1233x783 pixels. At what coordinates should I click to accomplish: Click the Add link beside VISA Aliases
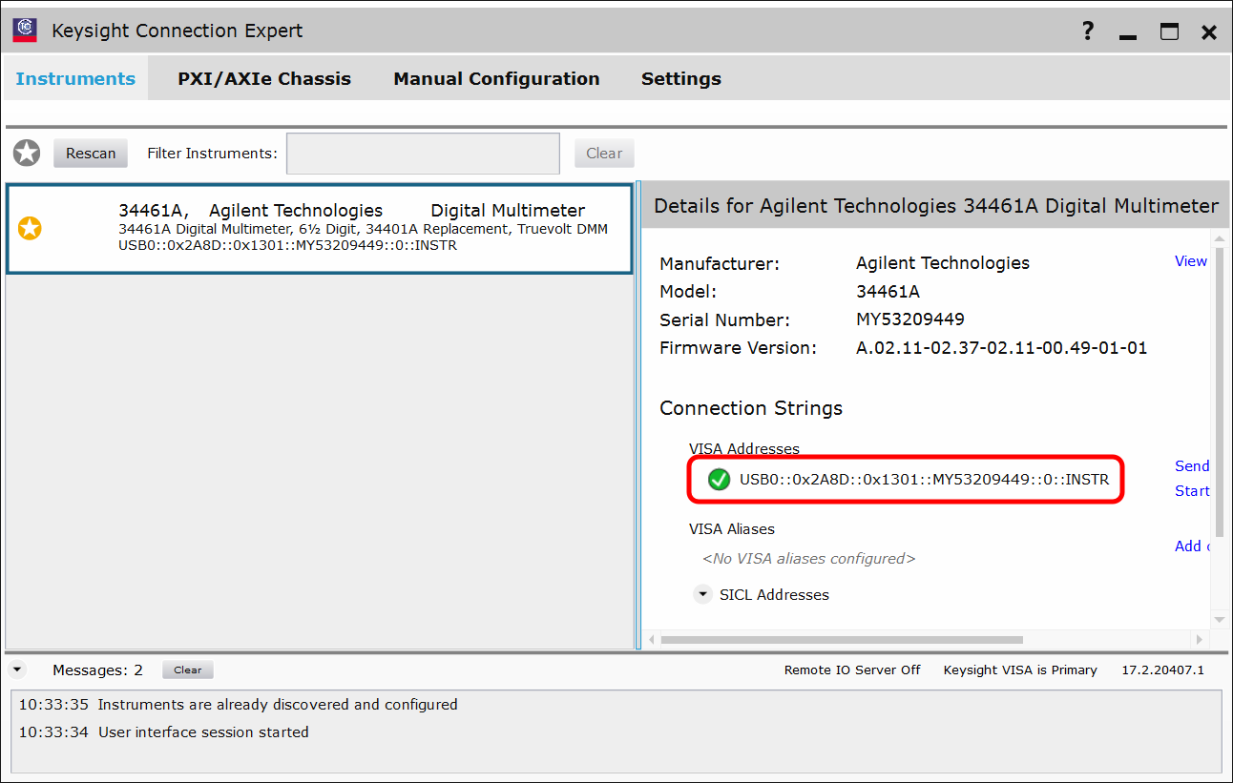point(1192,546)
